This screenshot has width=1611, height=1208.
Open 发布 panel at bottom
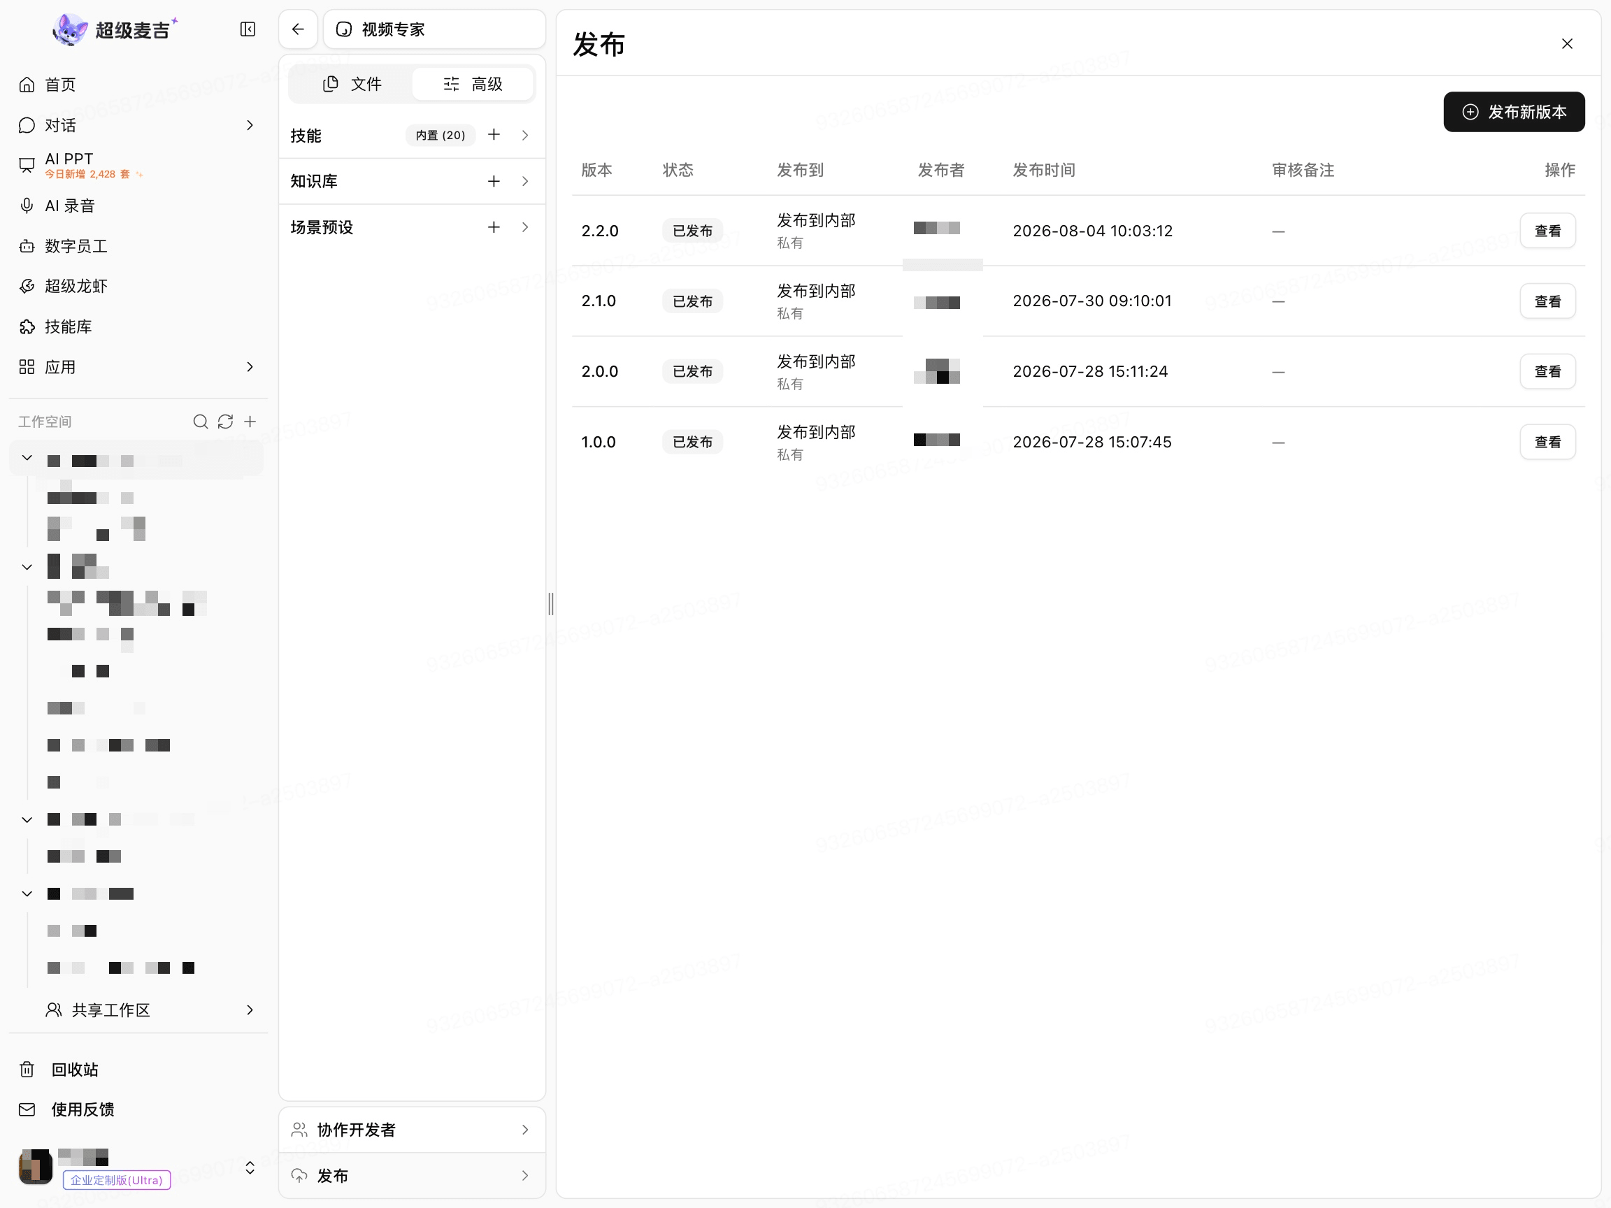pos(413,1176)
